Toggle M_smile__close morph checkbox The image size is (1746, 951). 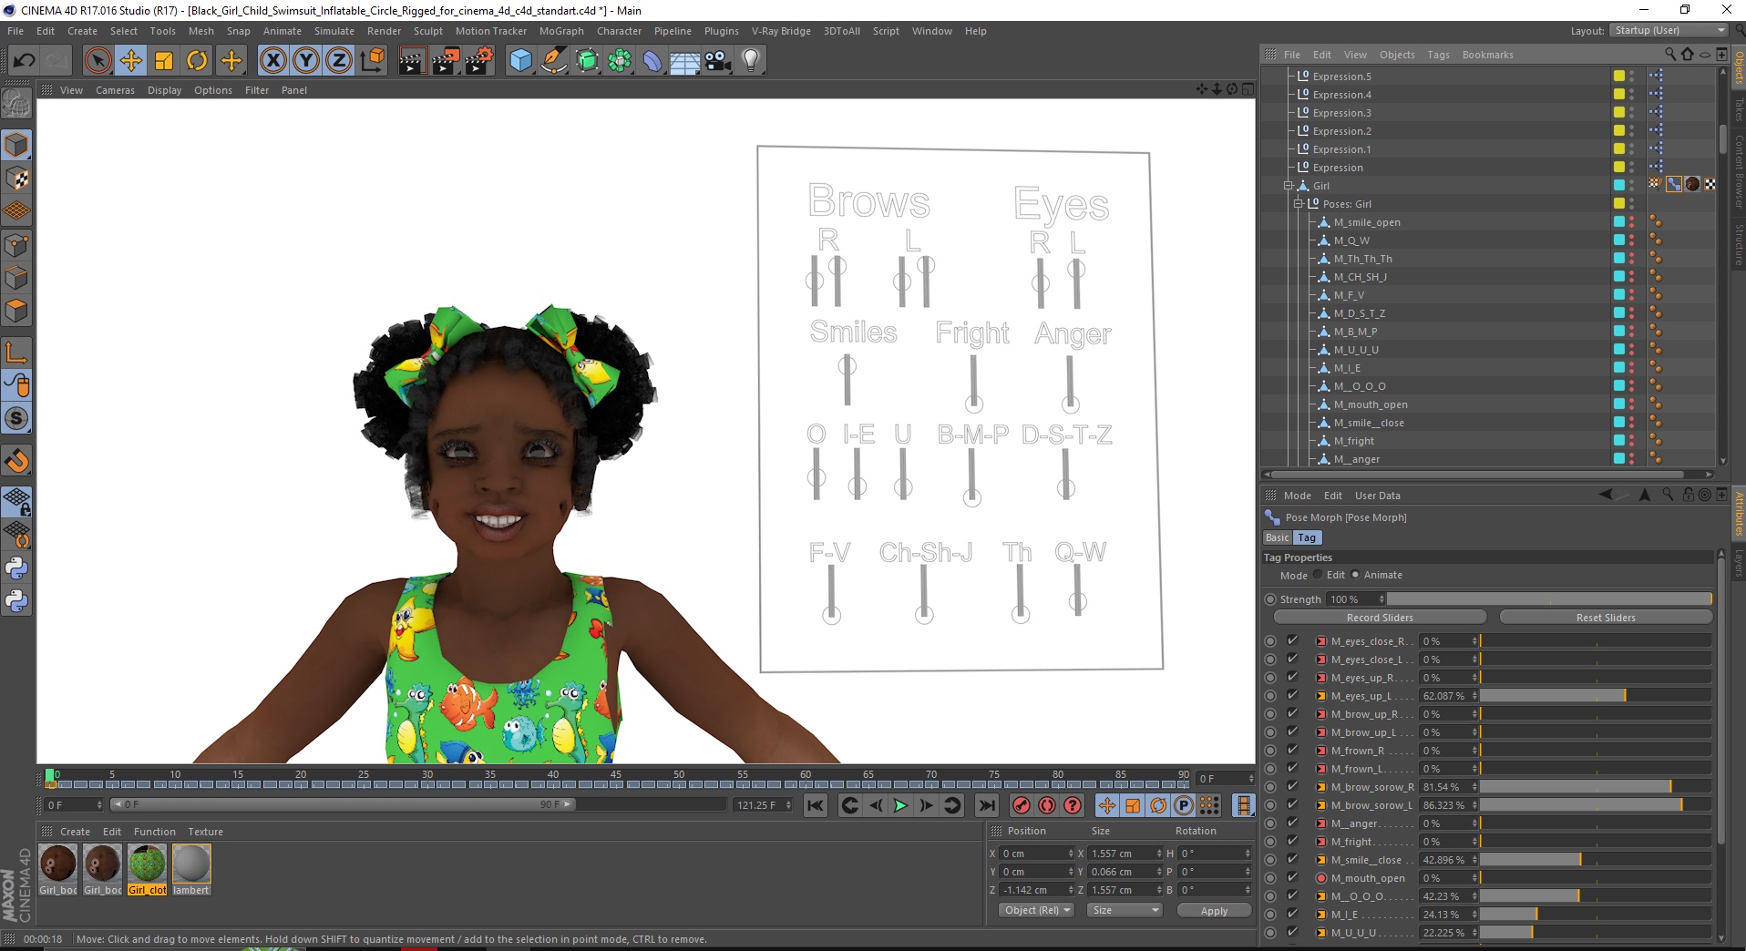pos(1292,860)
